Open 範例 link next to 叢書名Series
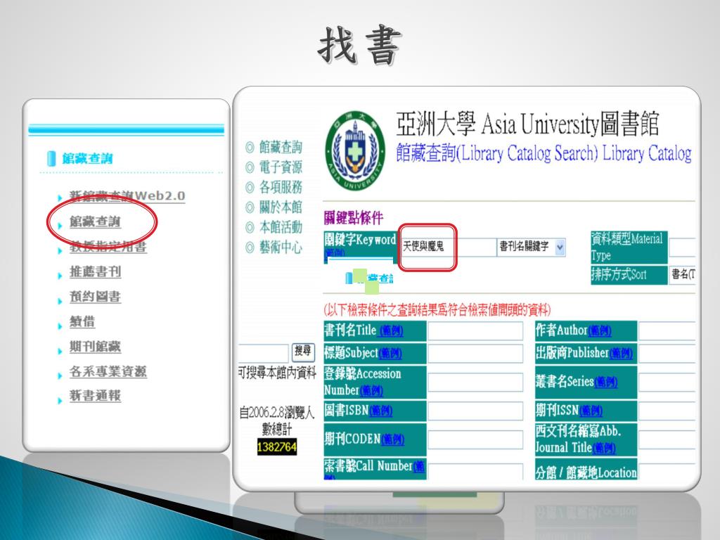The width and height of the screenshot is (720, 540). pos(605,382)
